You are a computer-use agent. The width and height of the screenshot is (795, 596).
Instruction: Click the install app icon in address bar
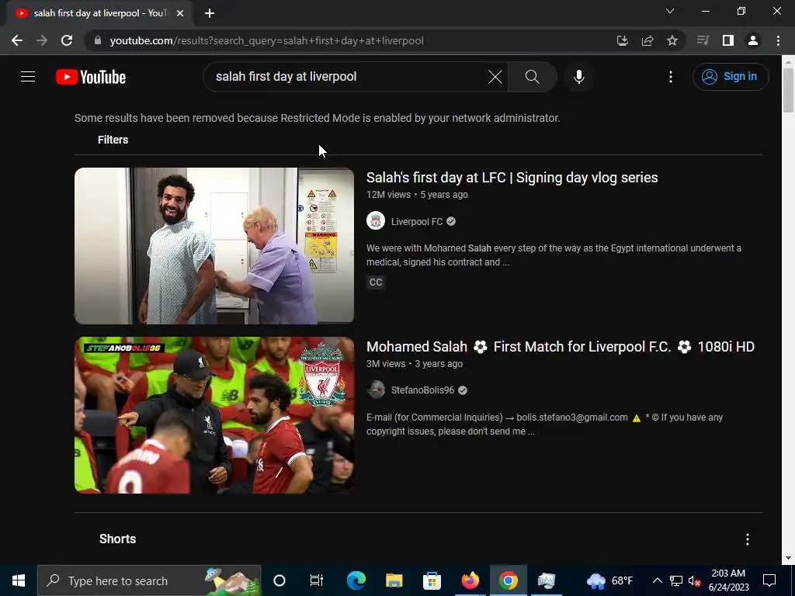(x=623, y=40)
